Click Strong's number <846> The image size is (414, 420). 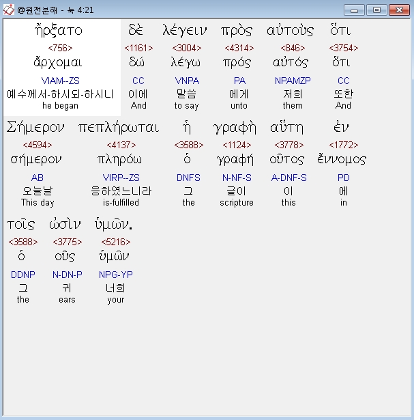click(x=293, y=48)
